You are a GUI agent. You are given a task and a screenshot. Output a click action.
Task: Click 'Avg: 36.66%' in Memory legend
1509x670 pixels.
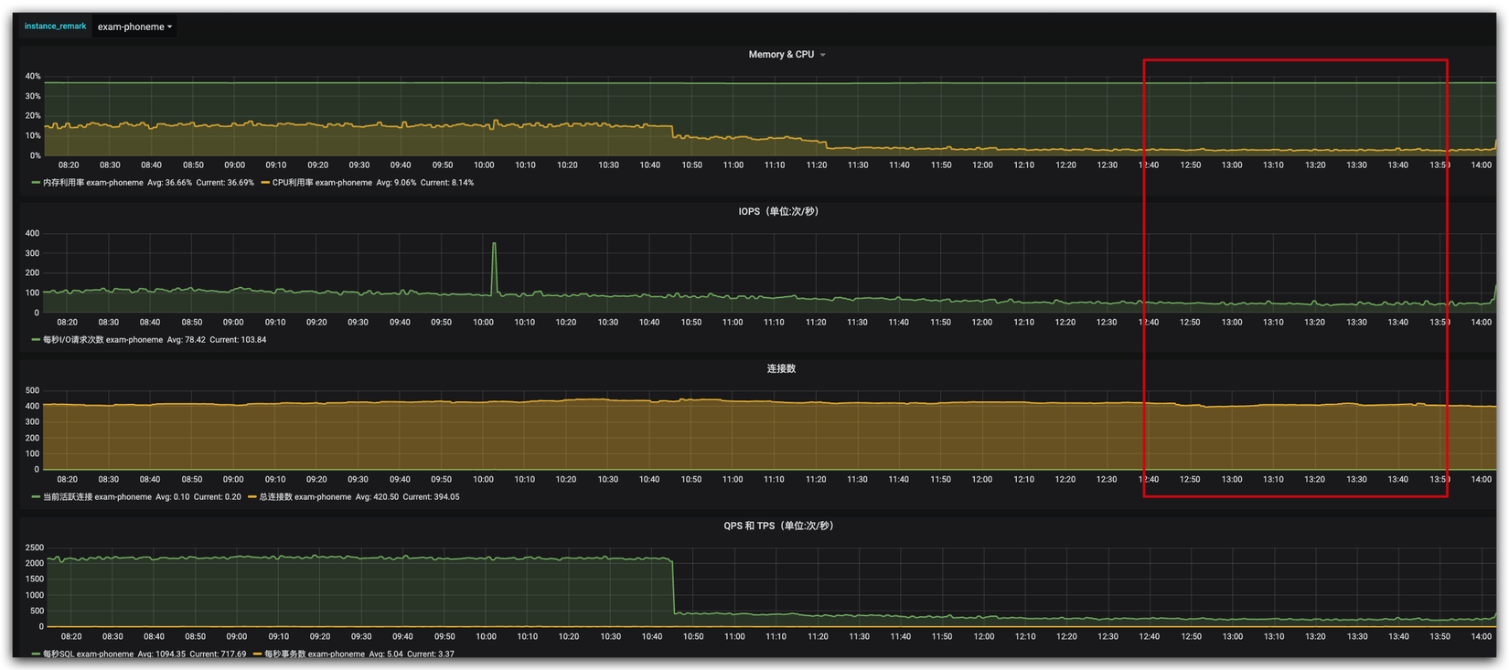click(169, 183)
